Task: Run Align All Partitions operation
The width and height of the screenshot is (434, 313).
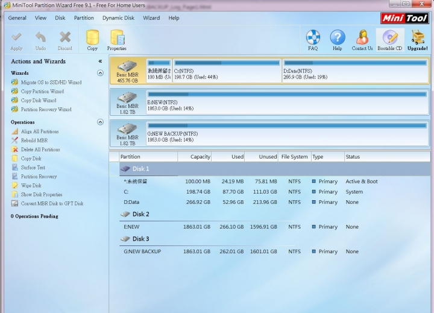Action: 40,131
